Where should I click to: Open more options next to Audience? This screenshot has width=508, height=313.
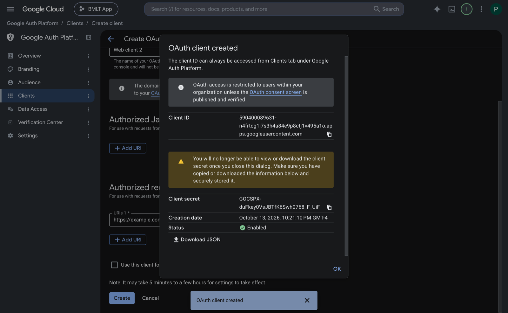coord(89,83)
